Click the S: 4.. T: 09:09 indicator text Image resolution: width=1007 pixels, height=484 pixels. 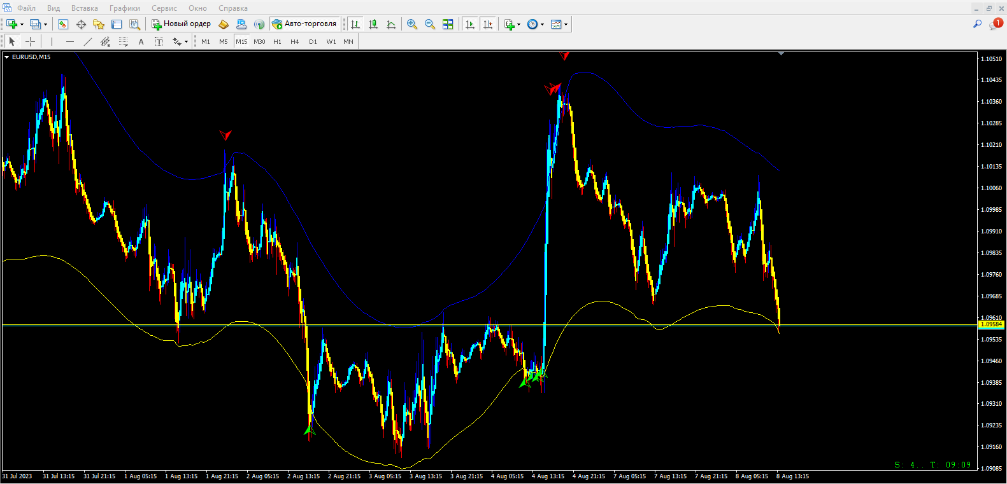coord(932,465)
